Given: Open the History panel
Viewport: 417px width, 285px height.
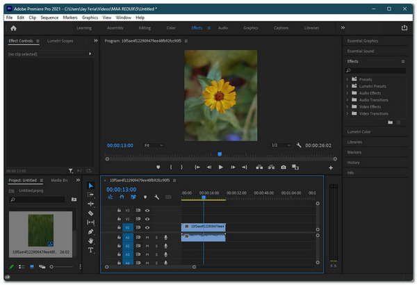Looking at the screenshot, I should point(354,163).
